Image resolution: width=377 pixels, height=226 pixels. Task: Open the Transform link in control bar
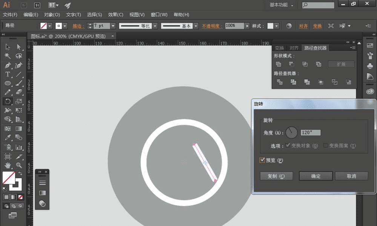coord(317,26)
